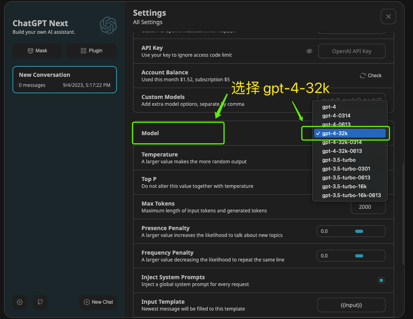The image size is (413, 319).
Task: Click the Max Tokens value field
Action: tap(368, 207)
